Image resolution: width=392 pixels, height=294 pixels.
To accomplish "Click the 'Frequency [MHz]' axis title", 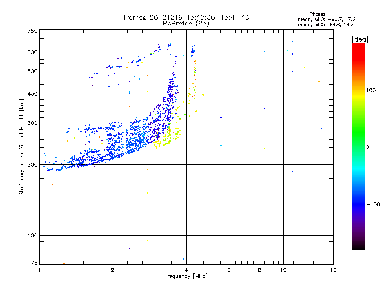I will 186,276.
